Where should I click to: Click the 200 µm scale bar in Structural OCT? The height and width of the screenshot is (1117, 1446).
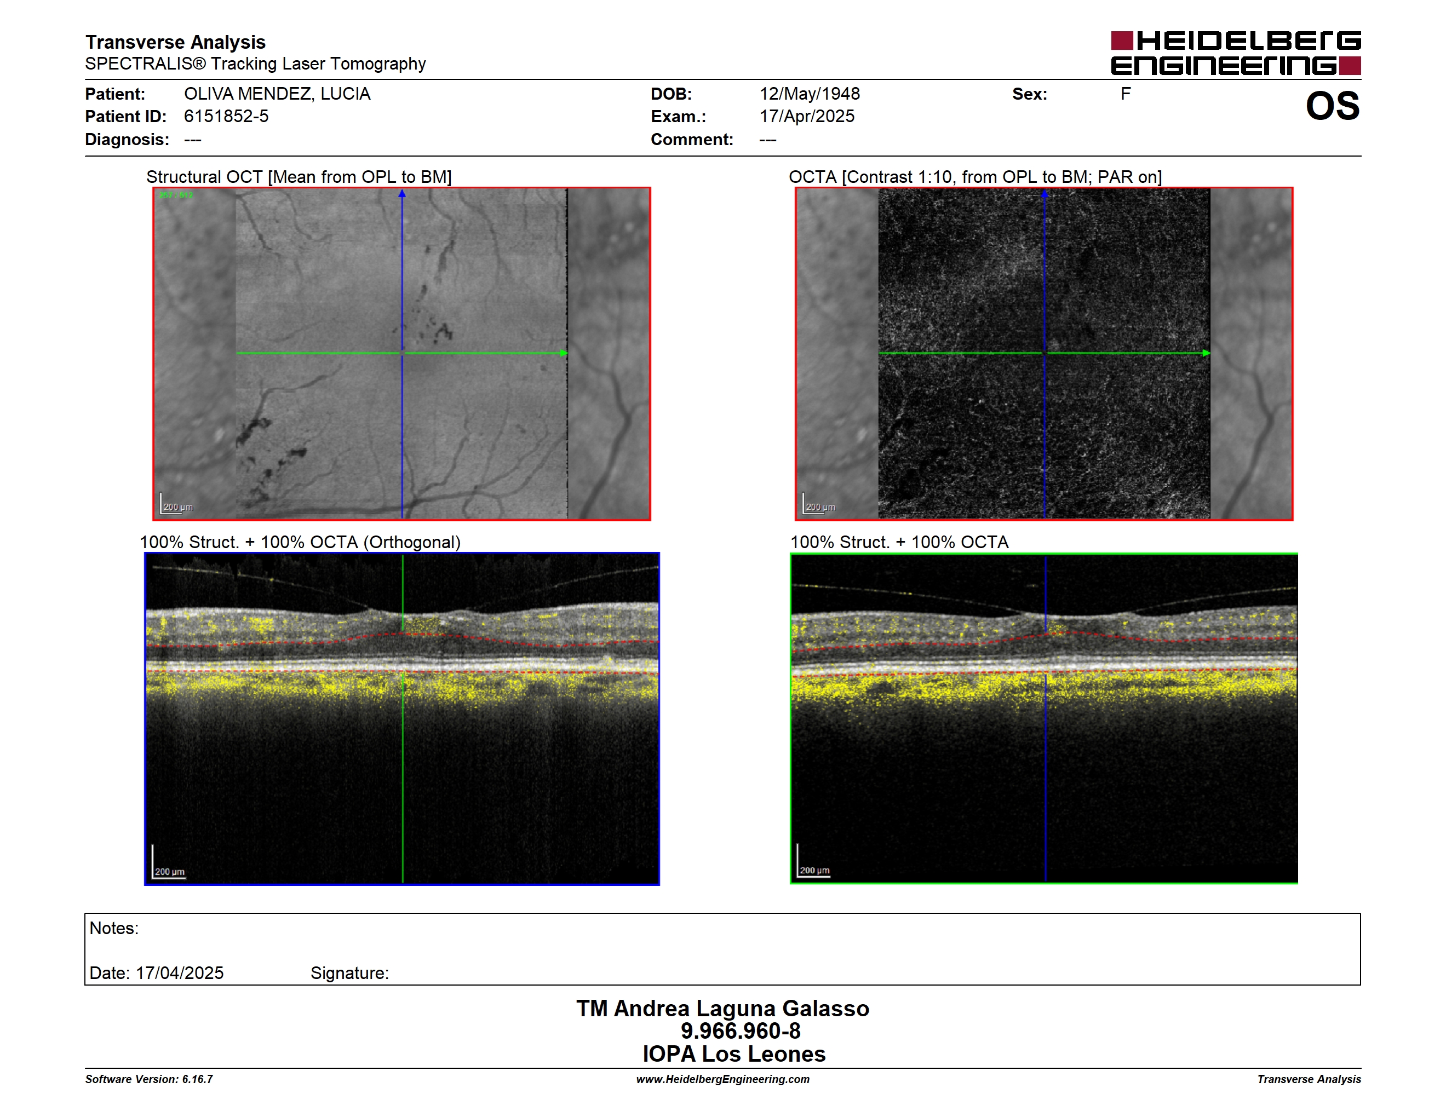click(x=176, y=504)
